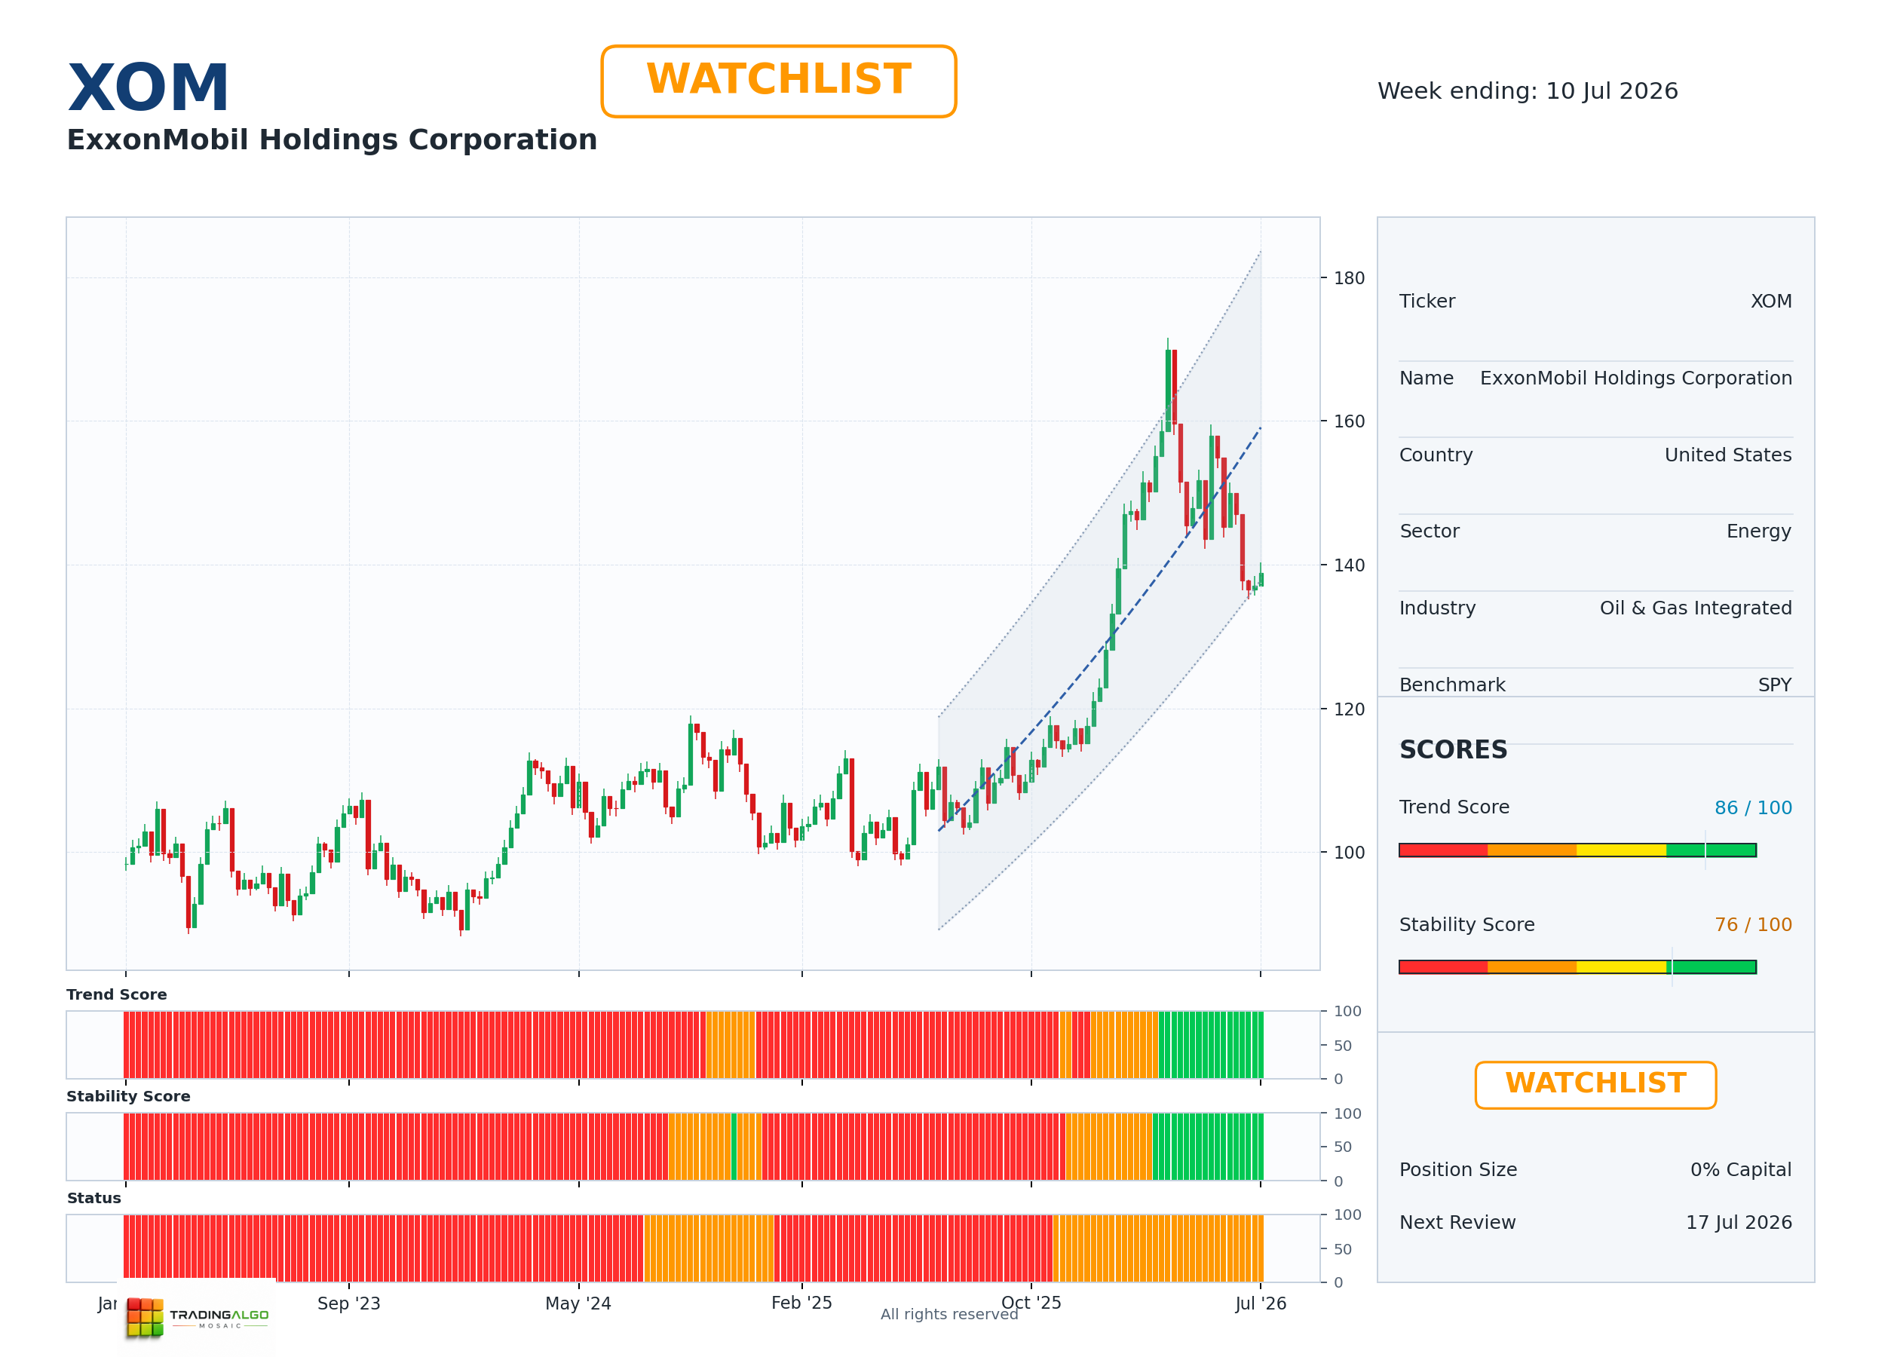Image resolution: width=1900 pixels, height=1357 pixels.
Task: Click the 'Week ending: 10 Jul 2026' text
Action: pyautogui.click(x=1528, y=91)
